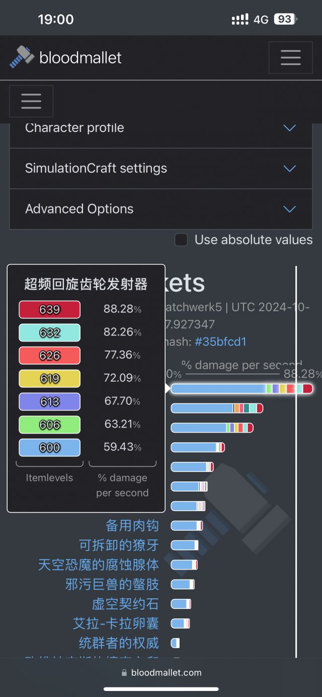Open the top-right hamburger navigation menu
The image size is (322, 697).
point(290,57)
